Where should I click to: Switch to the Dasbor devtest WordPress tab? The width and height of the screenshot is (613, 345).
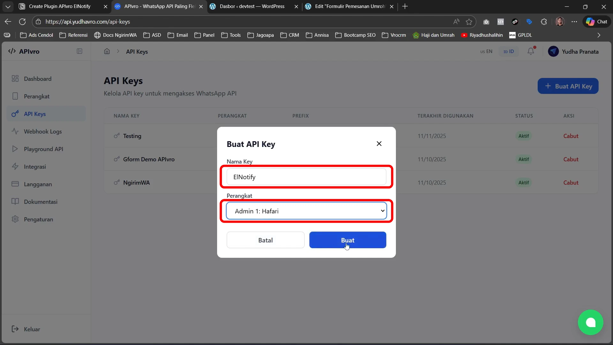point(252,6)
